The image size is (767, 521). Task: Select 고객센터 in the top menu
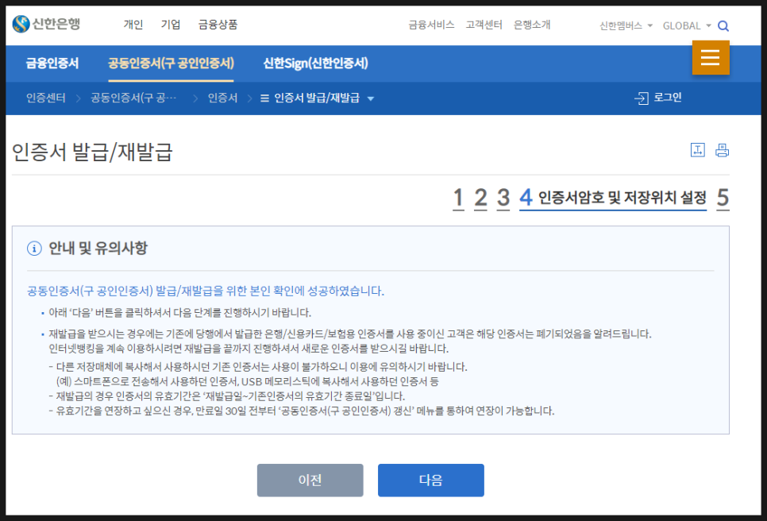[x=485, y=25]
